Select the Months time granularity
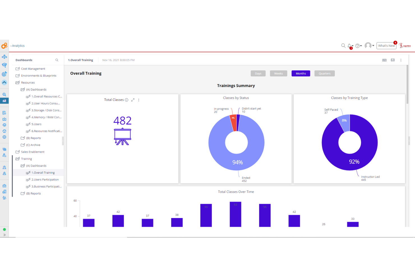The width and height of the screenshot is (415, 277). pyautogui.click(x=301, y=73)
